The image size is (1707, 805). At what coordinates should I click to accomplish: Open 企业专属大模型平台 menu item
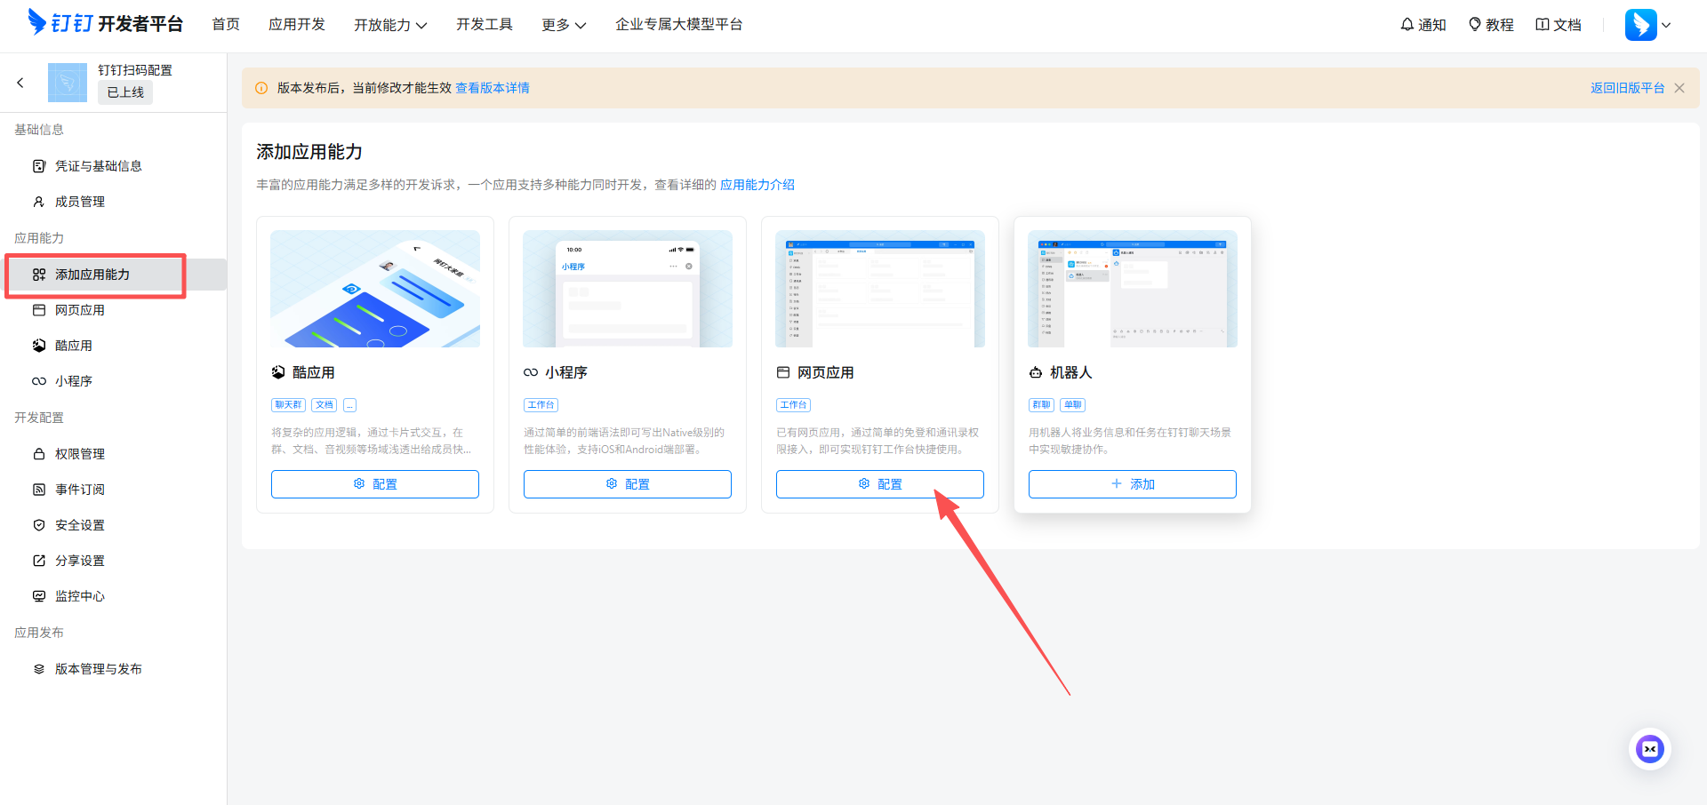pyautogui.click(x=679, y=24)
